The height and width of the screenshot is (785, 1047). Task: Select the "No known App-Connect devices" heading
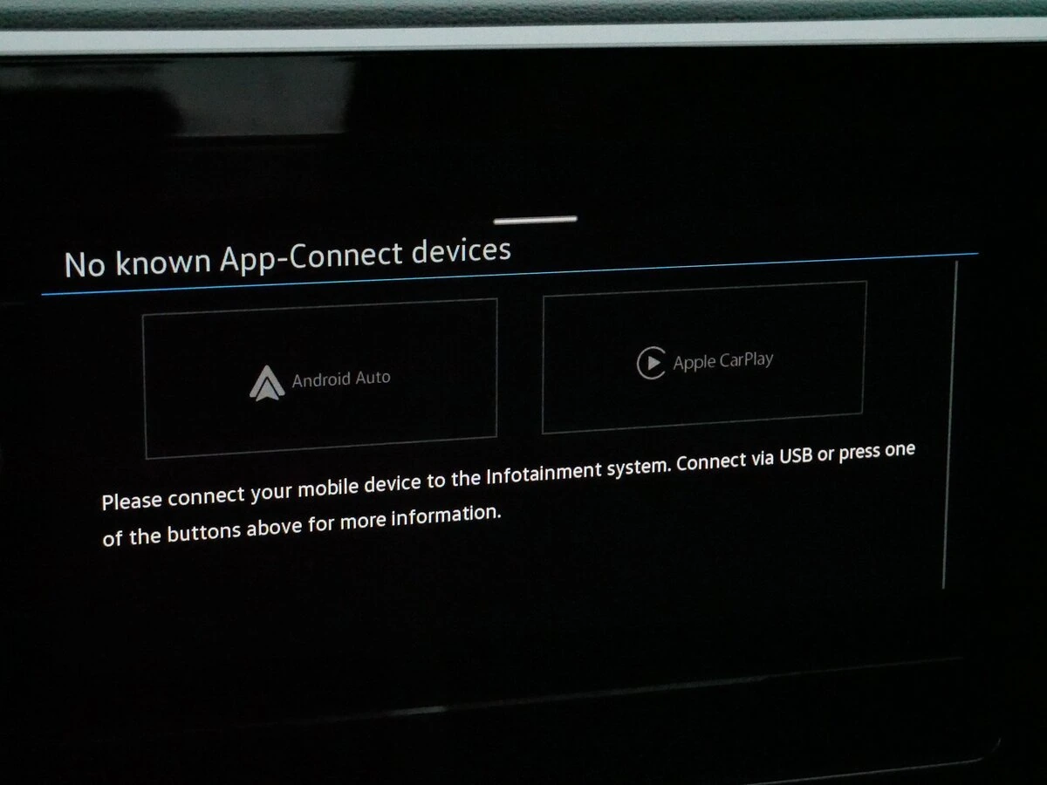(288, 257)
